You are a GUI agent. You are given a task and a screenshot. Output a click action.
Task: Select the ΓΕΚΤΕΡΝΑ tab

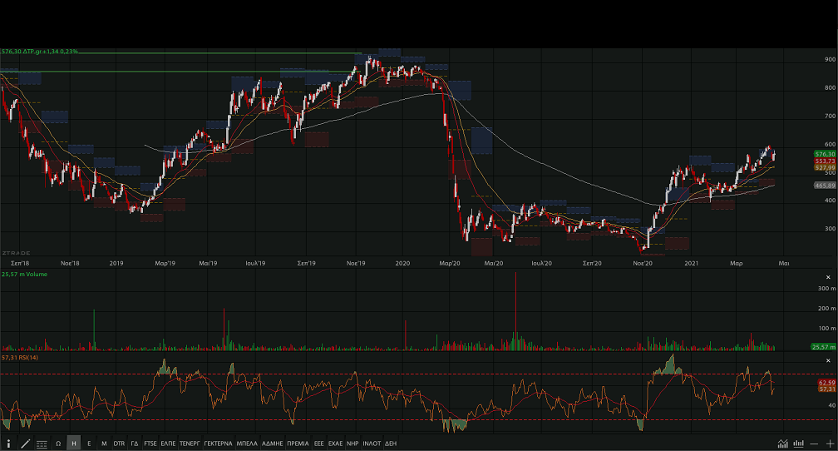coord(218,444)
